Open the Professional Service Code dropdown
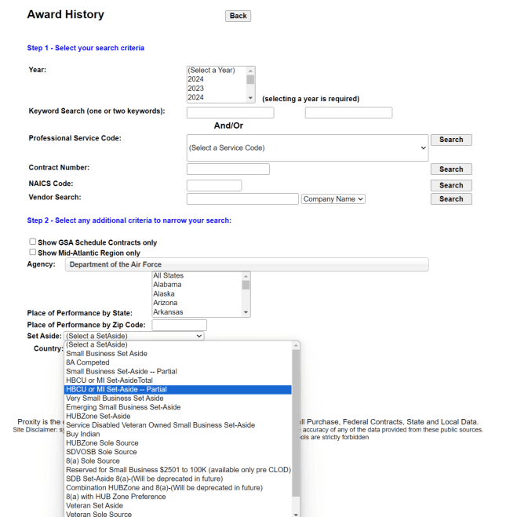 tap(308, 147)
